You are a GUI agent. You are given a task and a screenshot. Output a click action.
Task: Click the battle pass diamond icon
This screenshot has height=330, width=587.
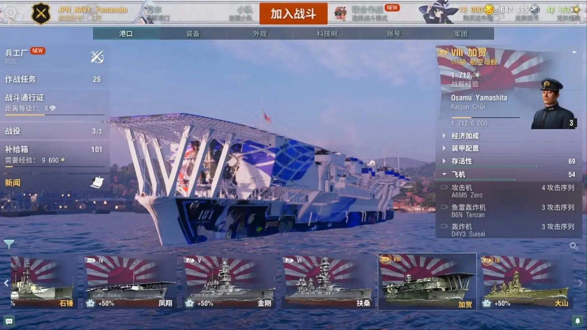[x=52, y=108]
